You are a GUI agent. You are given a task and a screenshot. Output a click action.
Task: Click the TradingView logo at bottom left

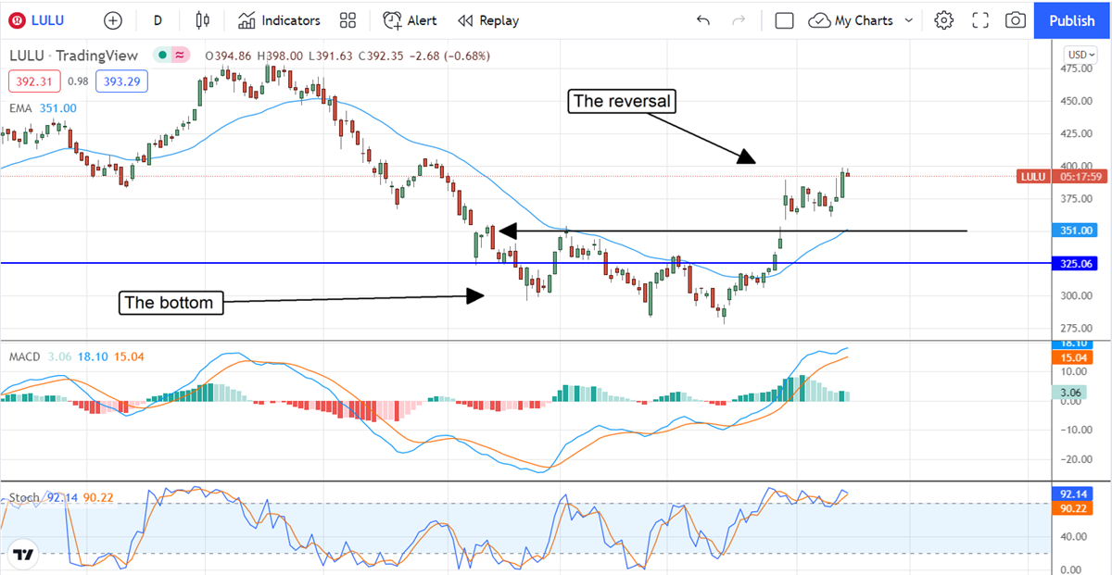pyautogui.click(x=24, y=555)
